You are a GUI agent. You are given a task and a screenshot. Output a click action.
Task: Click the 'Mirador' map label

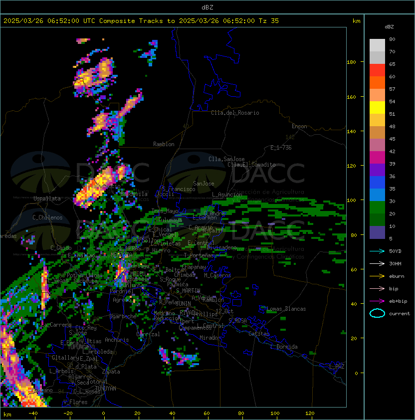point(210,338)
